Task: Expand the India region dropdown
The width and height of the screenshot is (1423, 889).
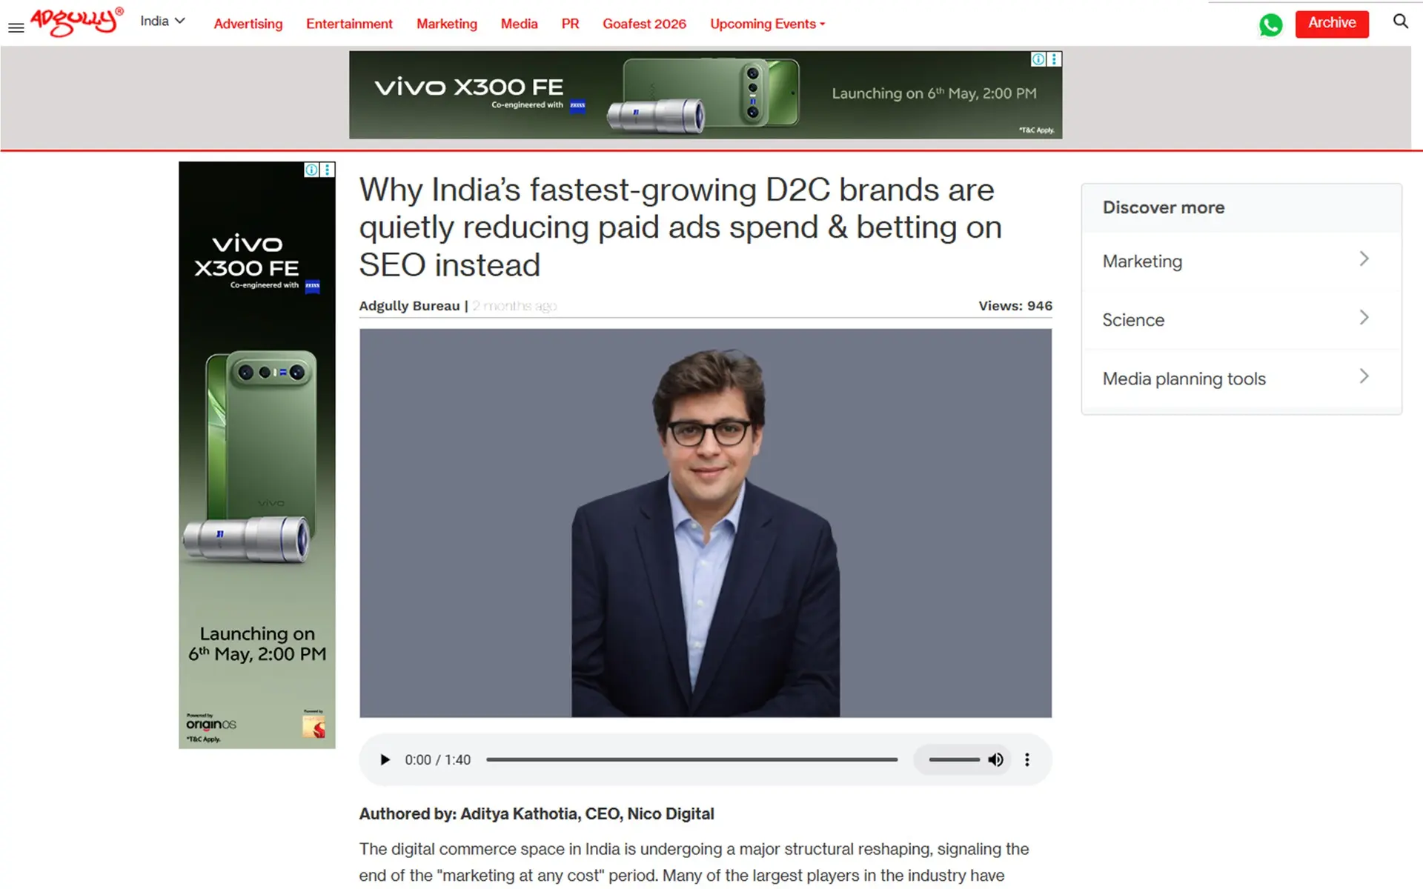Action: click(x=162, y=21)
